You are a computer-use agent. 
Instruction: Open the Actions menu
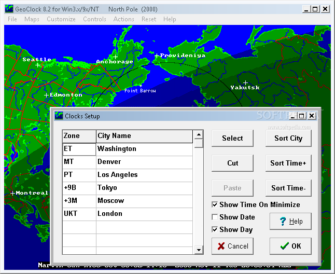click(x=124, y=19)
